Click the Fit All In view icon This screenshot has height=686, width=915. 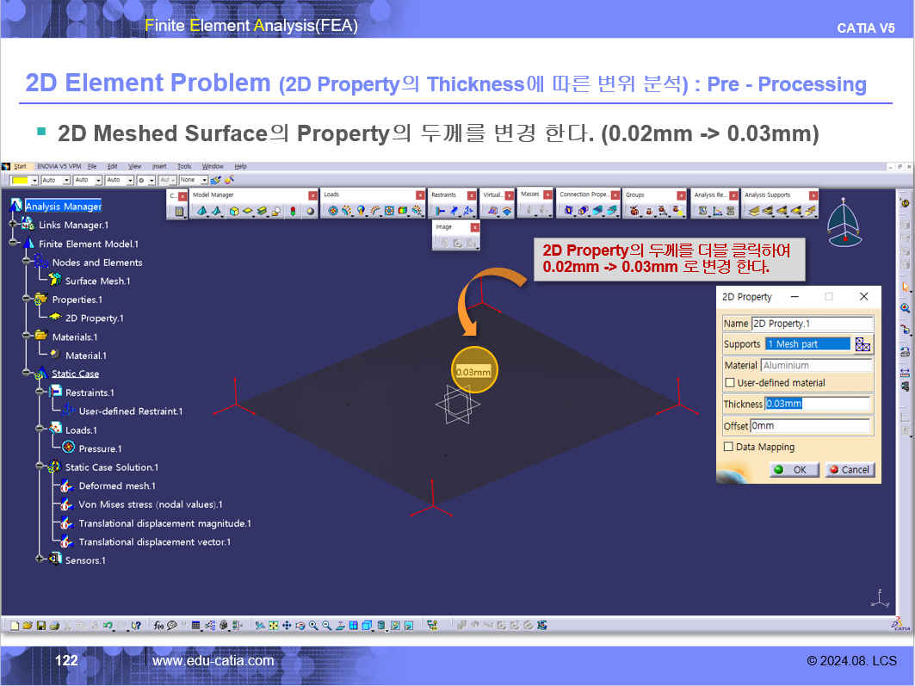click(274, 626)
